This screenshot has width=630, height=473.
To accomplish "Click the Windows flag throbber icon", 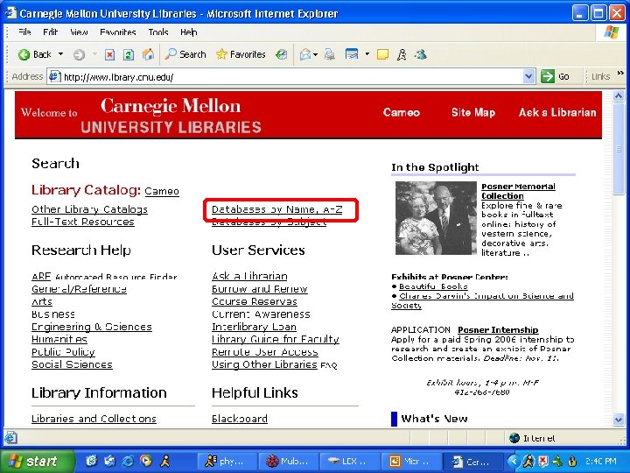I will click(612, 32).
